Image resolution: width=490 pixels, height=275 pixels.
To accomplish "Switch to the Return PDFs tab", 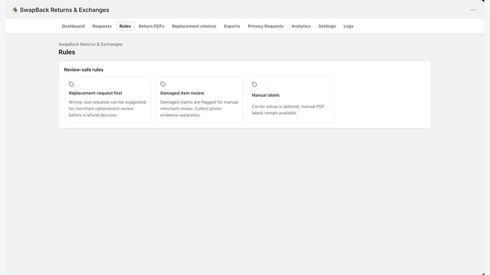I will click(x=151, y=26).
